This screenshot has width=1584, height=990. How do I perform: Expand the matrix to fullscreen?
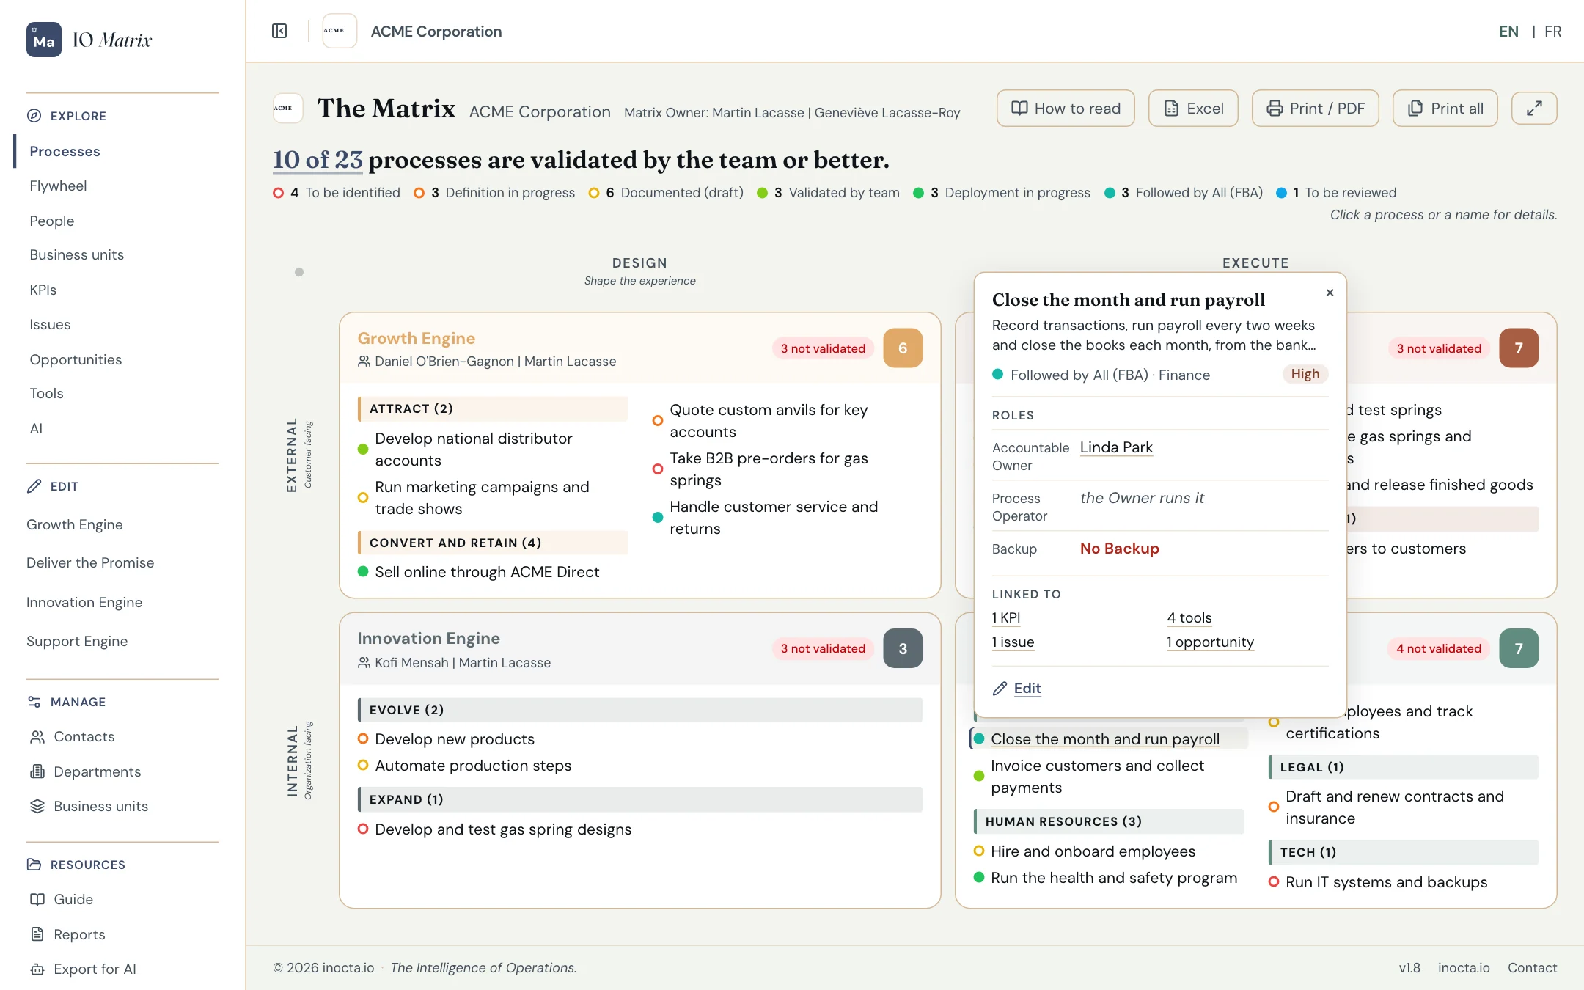1534,109
